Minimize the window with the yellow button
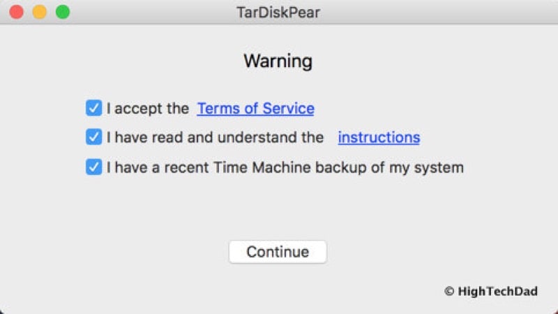The height and width of the screenshot is (314, 558). click(39, 12)
